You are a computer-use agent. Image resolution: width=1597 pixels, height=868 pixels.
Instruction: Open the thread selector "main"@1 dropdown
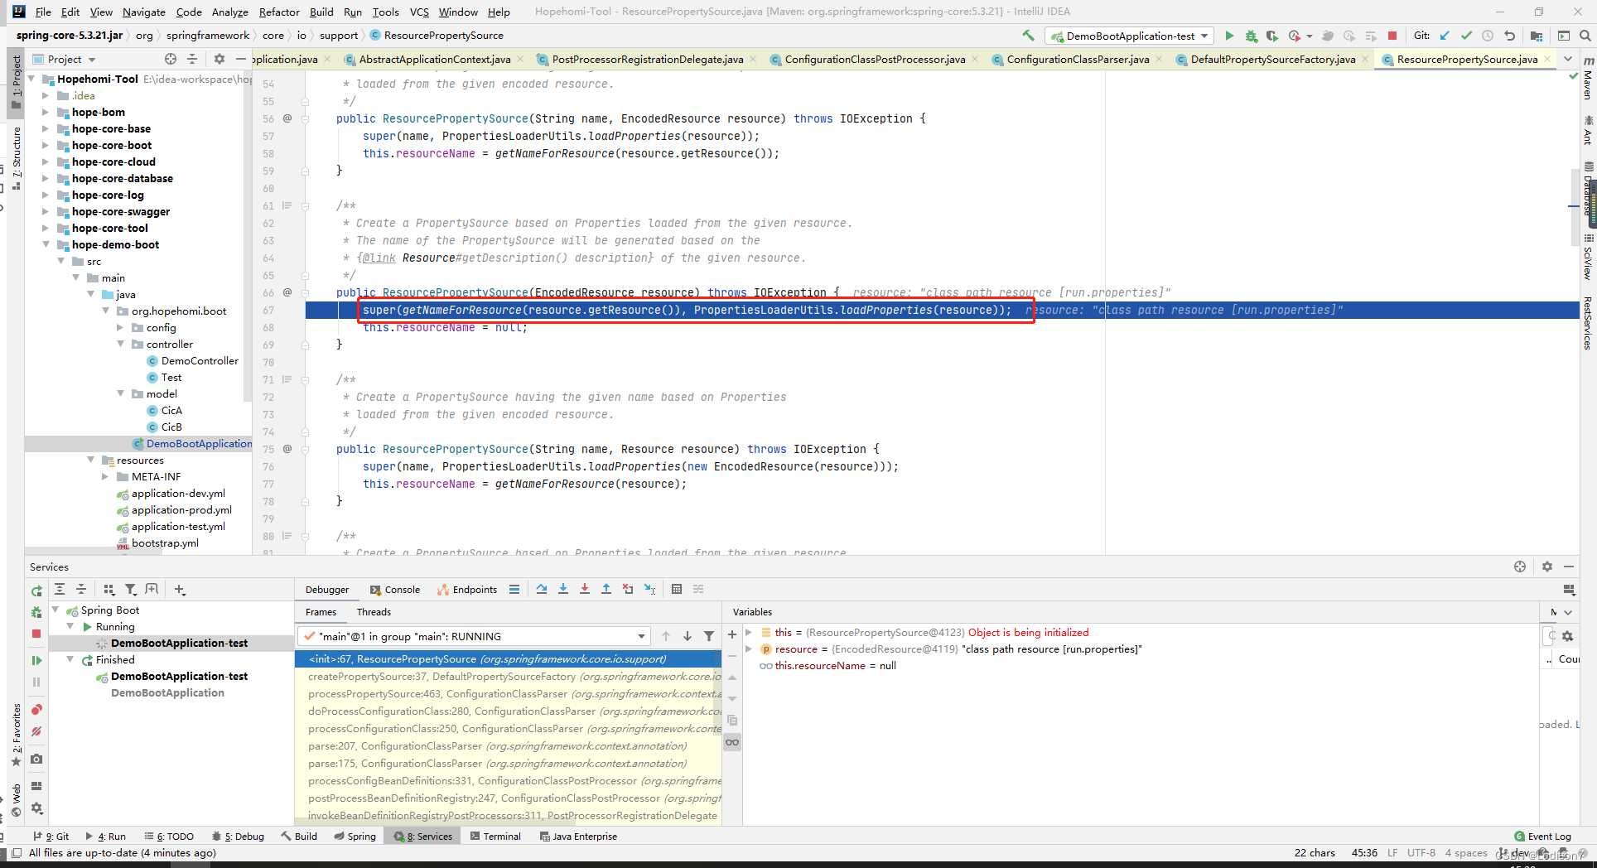[473, 636]
